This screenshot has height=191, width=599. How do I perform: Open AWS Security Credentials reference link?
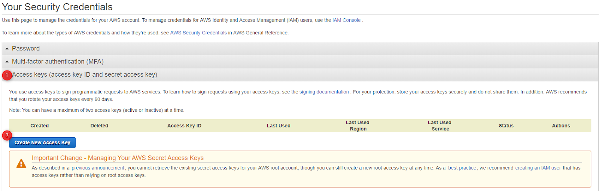[198, 33]
